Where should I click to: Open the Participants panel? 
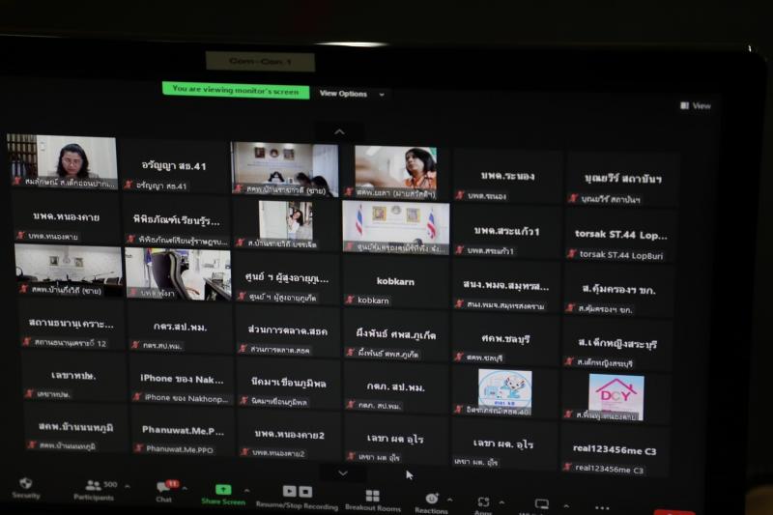(x=93, y=490)
